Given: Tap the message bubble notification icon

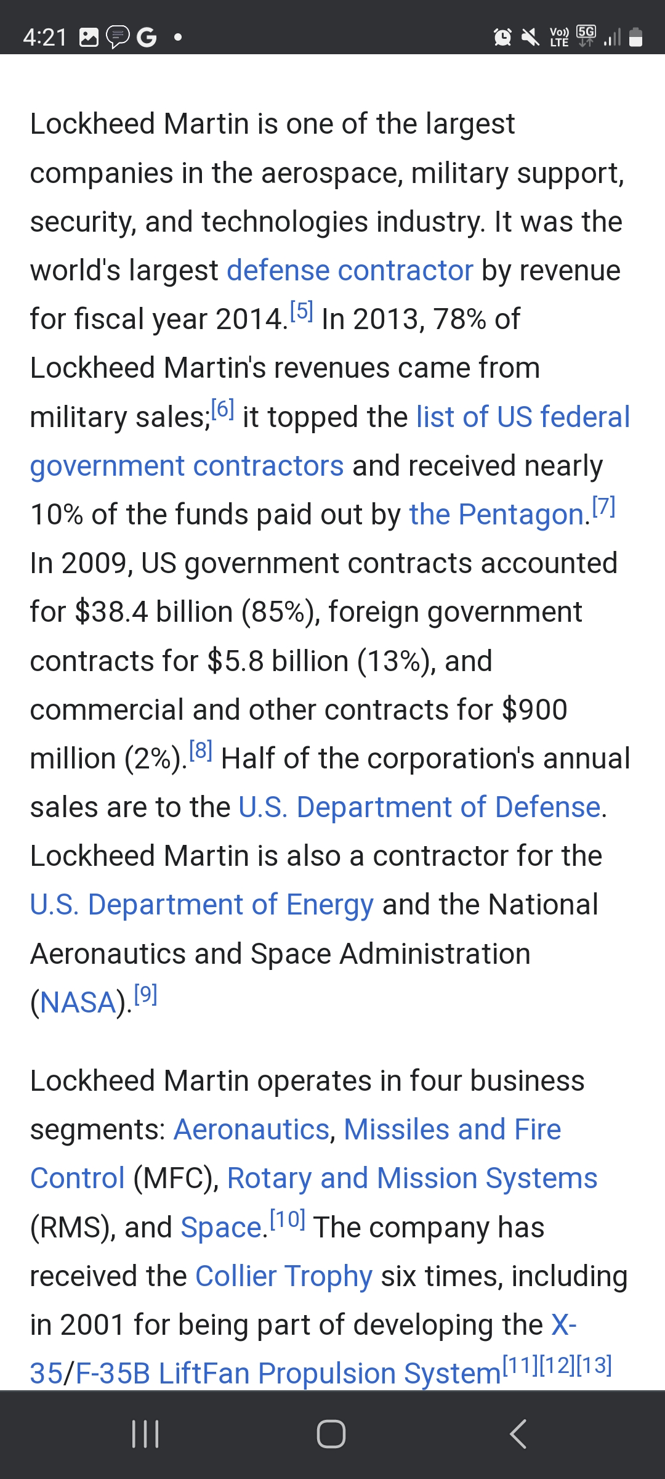Looking at the screenshot, I should coord(118,38).
